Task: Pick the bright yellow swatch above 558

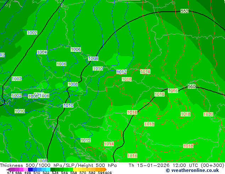Action: [75, 169]
